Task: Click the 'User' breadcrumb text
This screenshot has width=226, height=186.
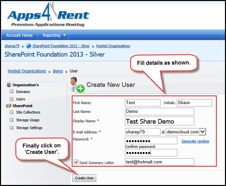Action: [x=74, y=71]
